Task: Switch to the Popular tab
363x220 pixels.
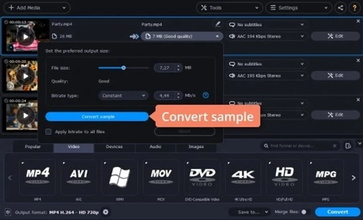Action: coord(32,147)
